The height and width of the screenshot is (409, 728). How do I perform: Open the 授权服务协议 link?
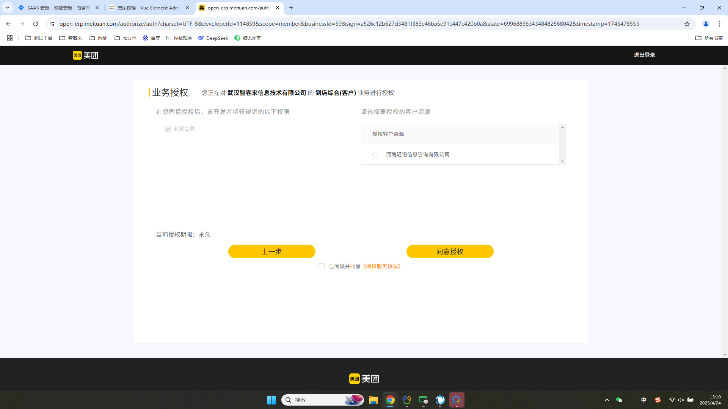tap(382, 266)
